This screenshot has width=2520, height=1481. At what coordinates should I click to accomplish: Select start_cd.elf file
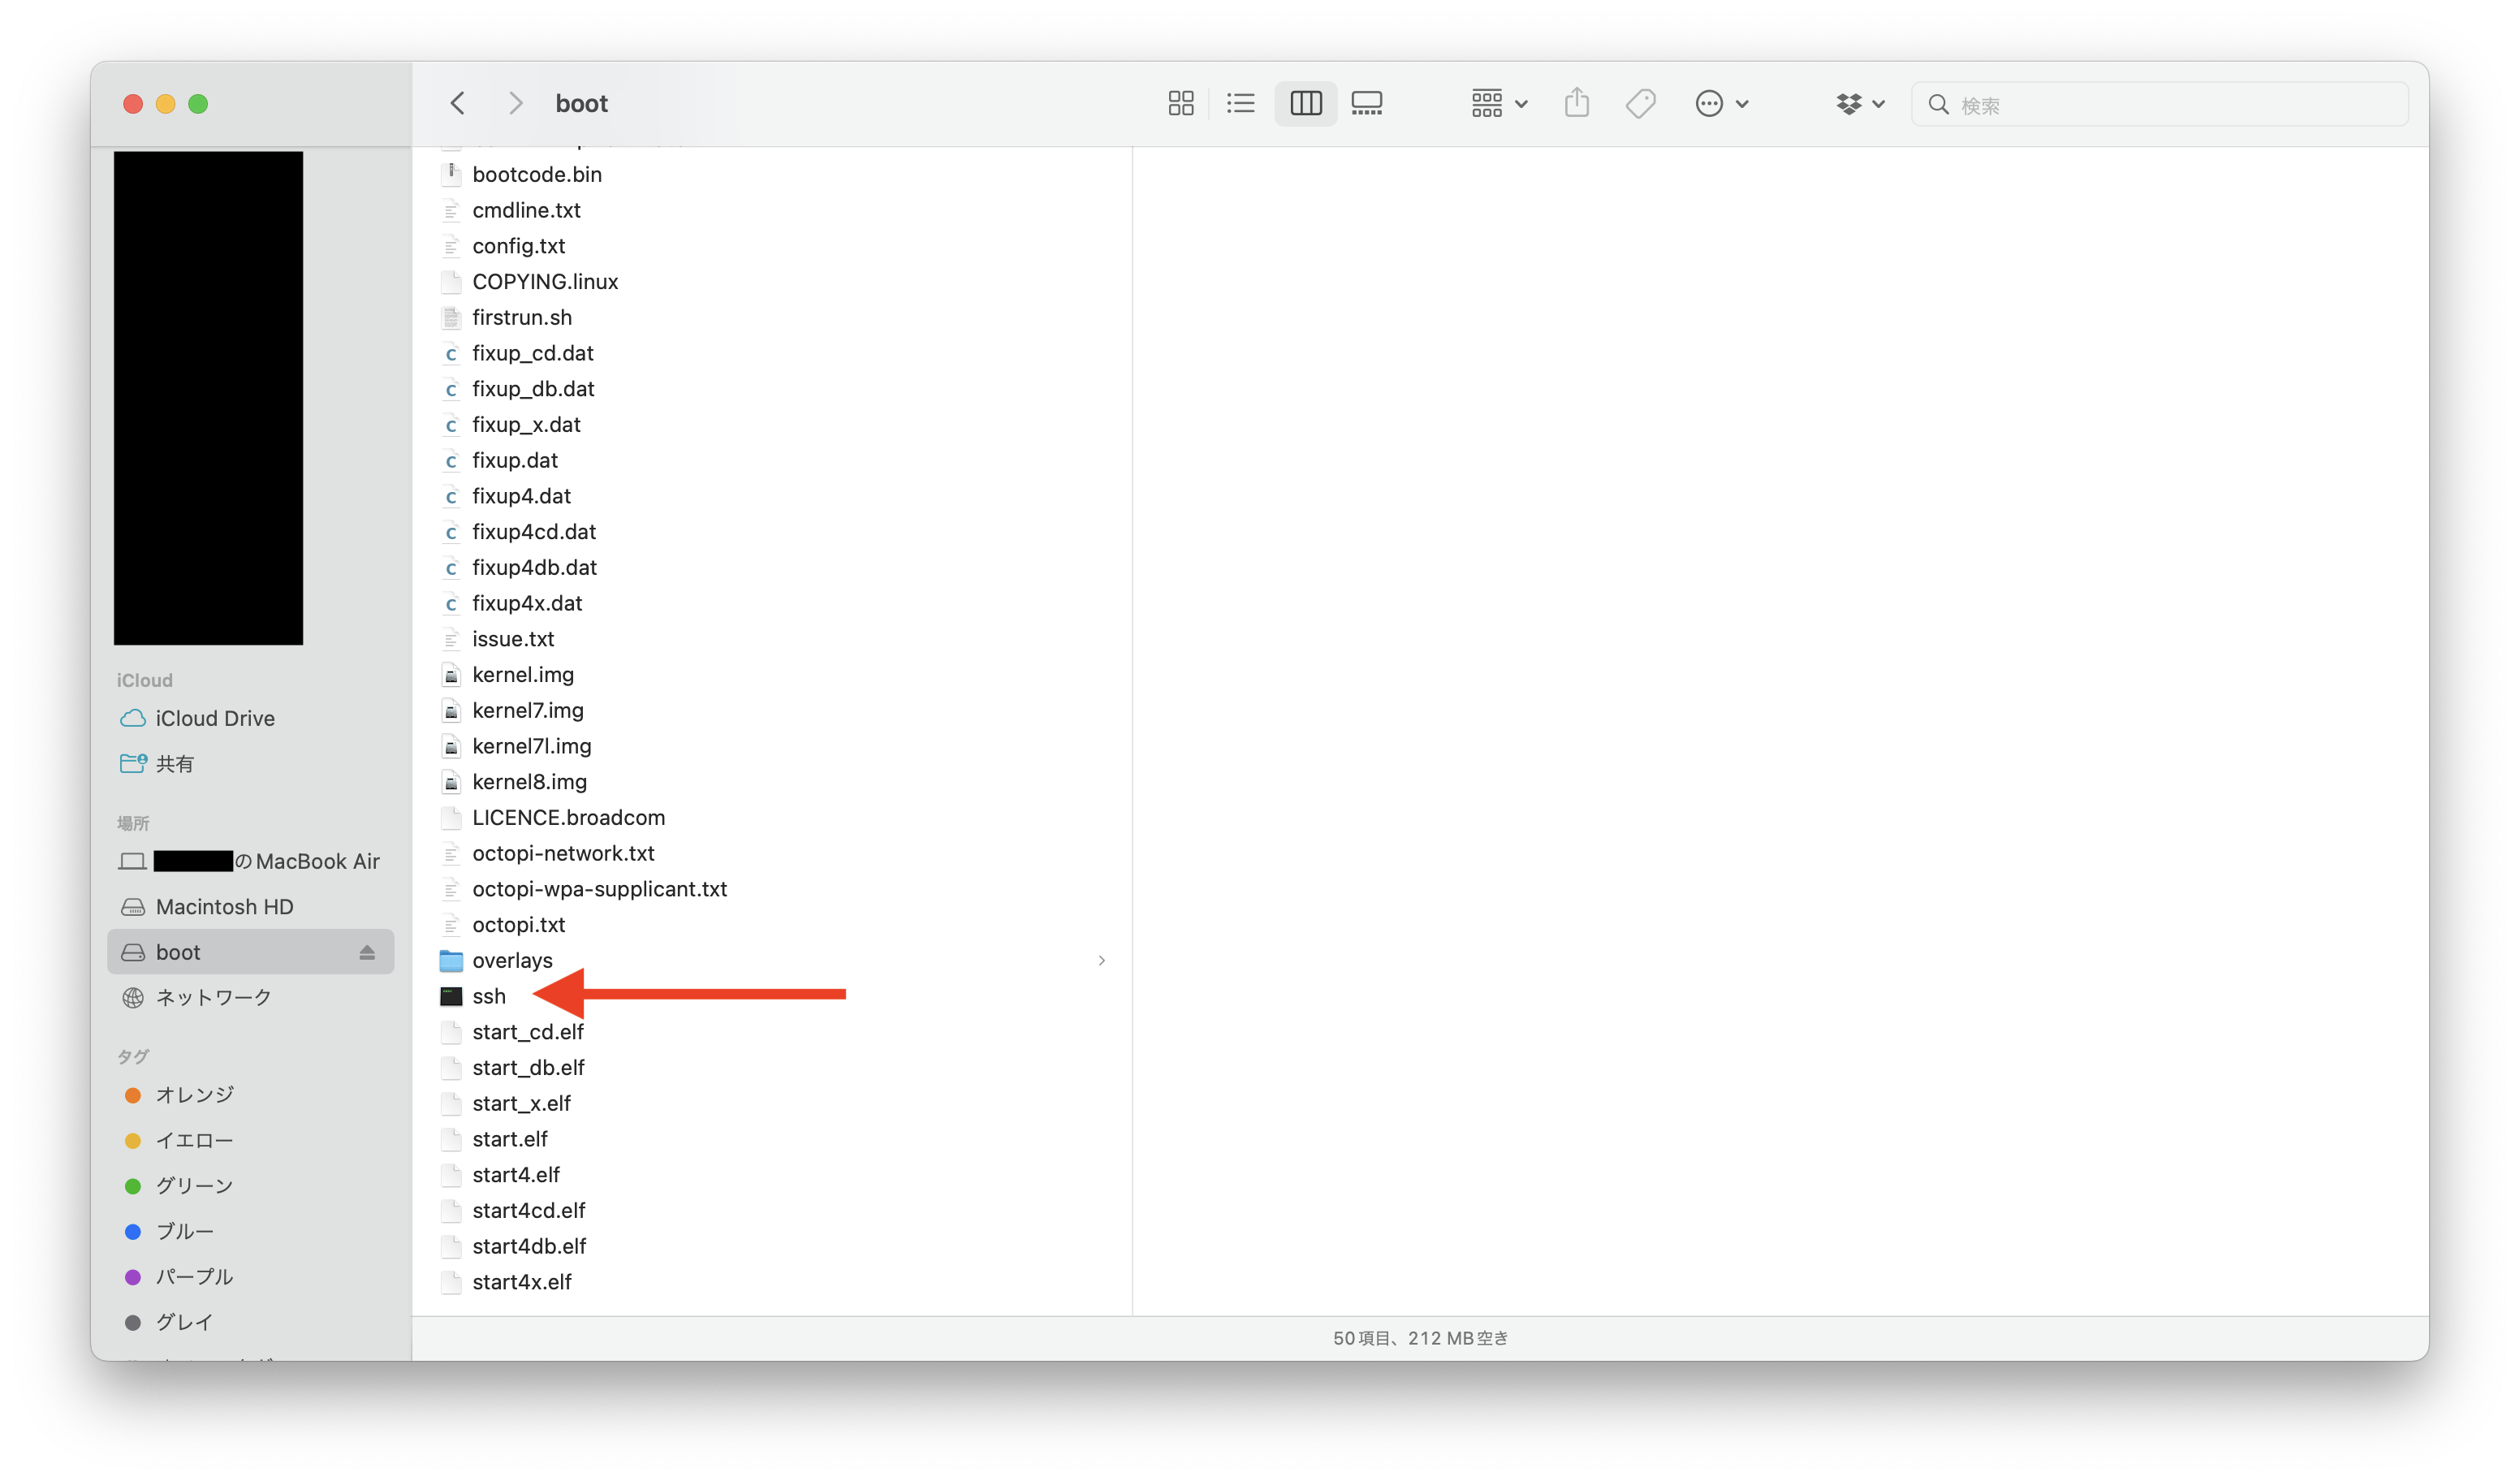pyautogui.click(x=527, y=1031)
